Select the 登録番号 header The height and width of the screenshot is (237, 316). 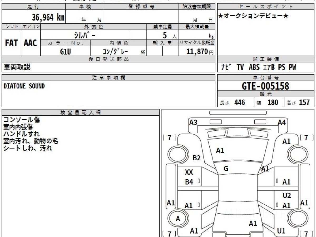(141, 7)
